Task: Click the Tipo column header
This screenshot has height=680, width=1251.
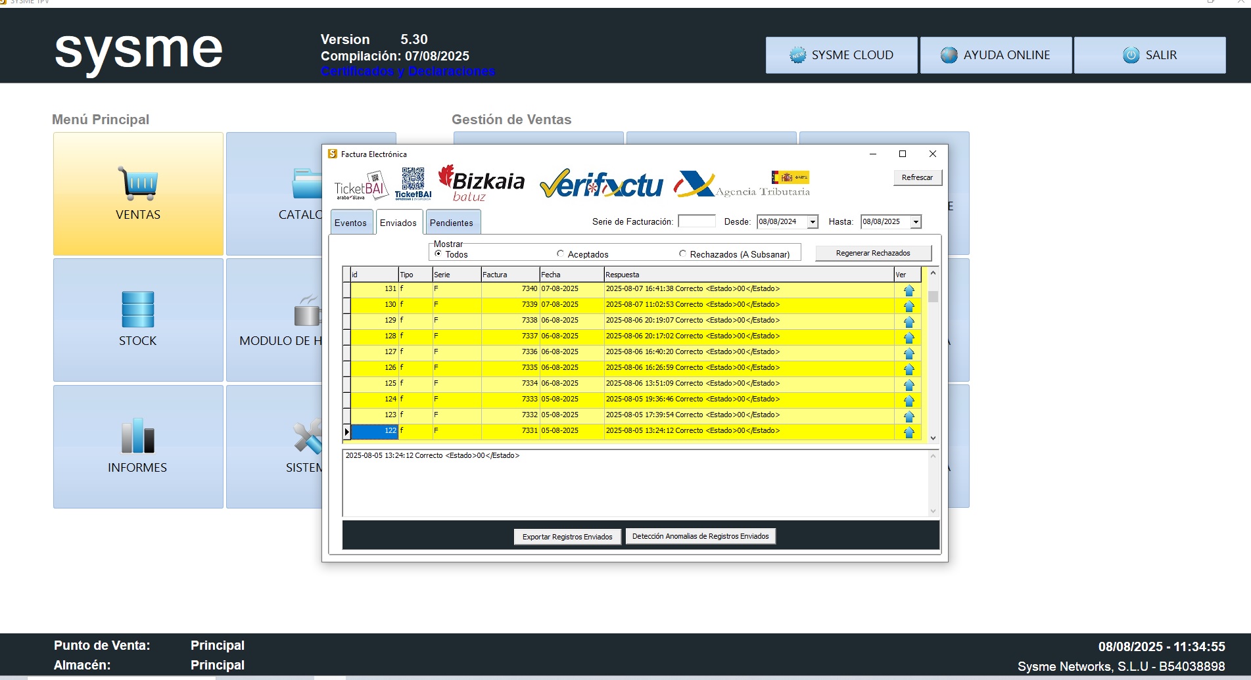Action: pyautogui.click(x=415, y=275)
